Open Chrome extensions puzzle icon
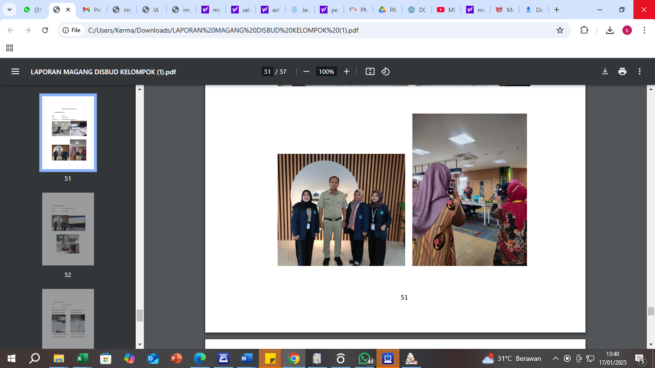The height and width of the screenshot is (368, 655). 584,30
